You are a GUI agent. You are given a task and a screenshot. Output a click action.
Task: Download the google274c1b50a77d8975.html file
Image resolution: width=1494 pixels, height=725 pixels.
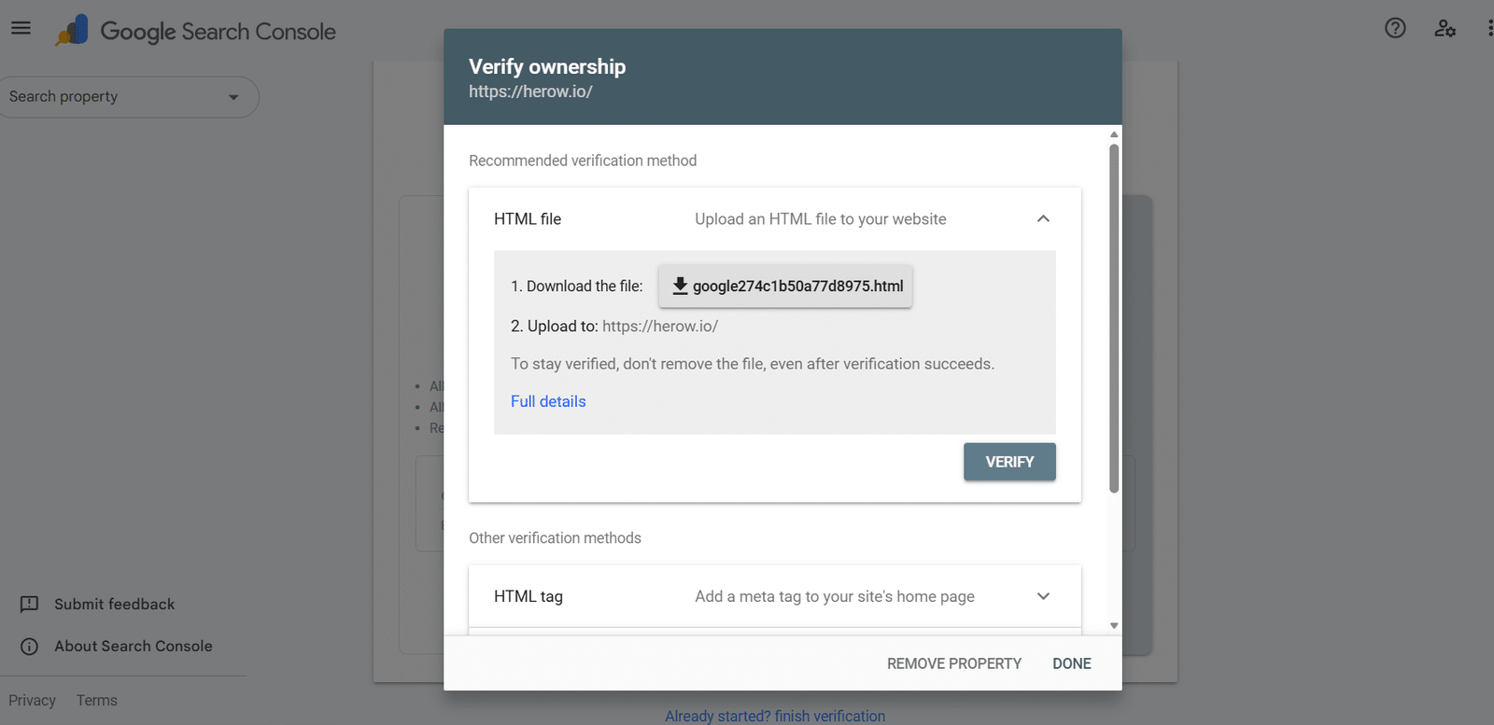pyautogui.click(x=797, y=286)
